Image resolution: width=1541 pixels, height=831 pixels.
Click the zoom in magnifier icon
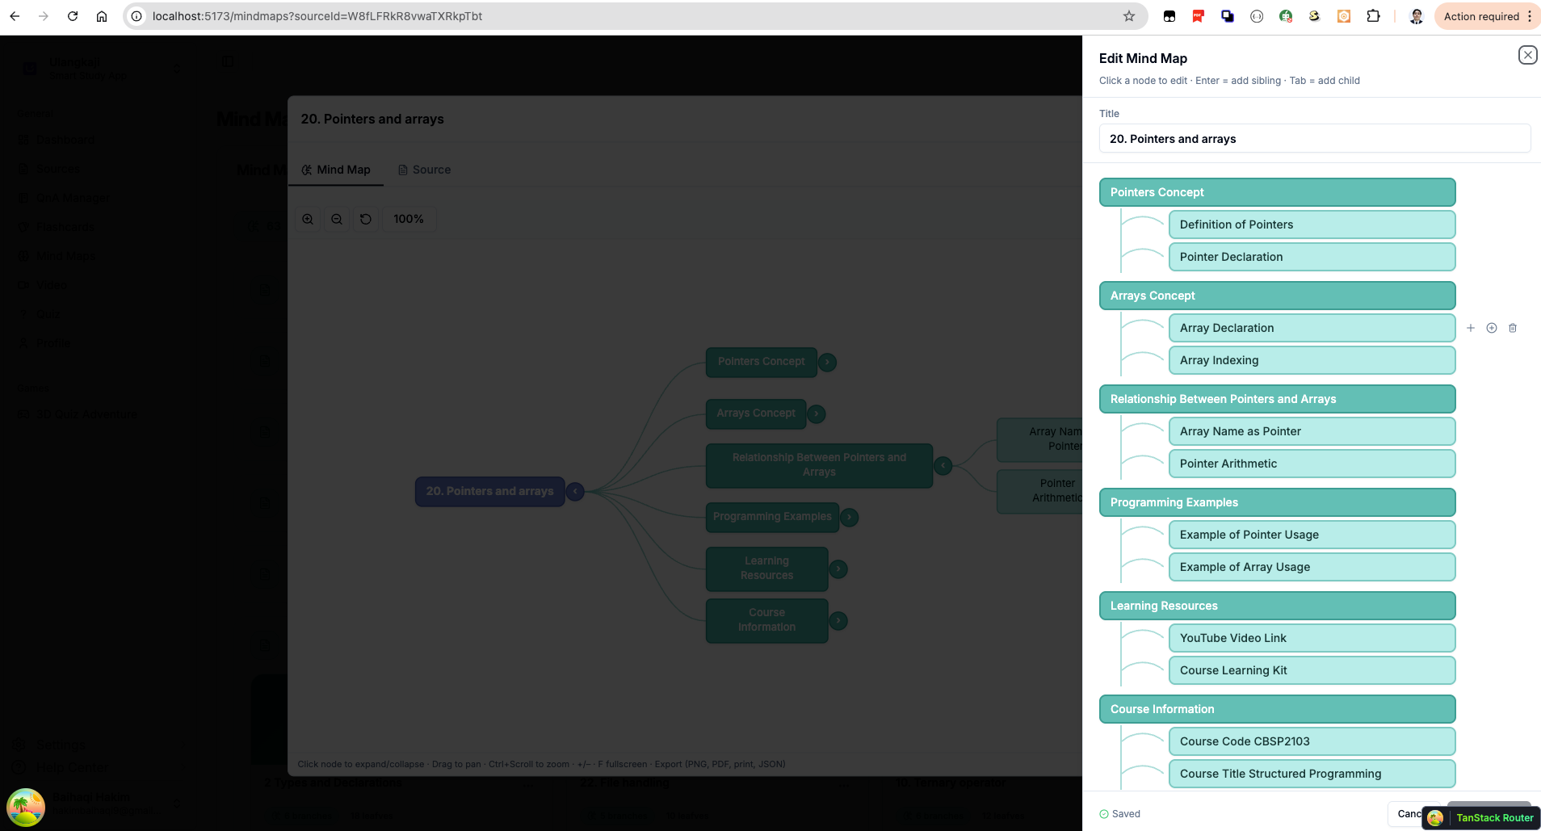click(x=308, y=219)
